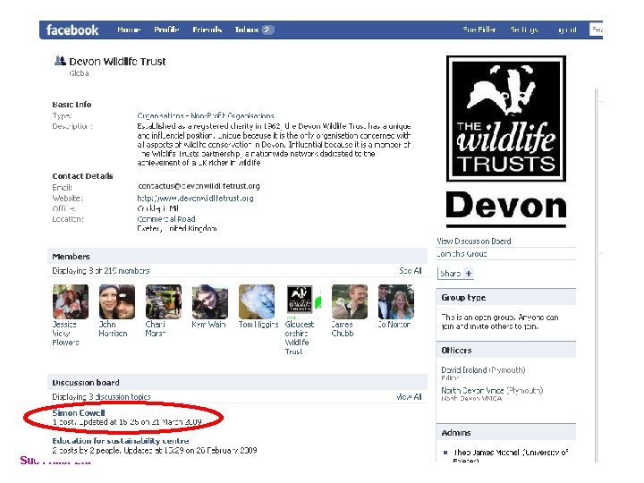Click the plus icon on Share button
This screenshot has height=483, width=644.
(x=469, y=273)
